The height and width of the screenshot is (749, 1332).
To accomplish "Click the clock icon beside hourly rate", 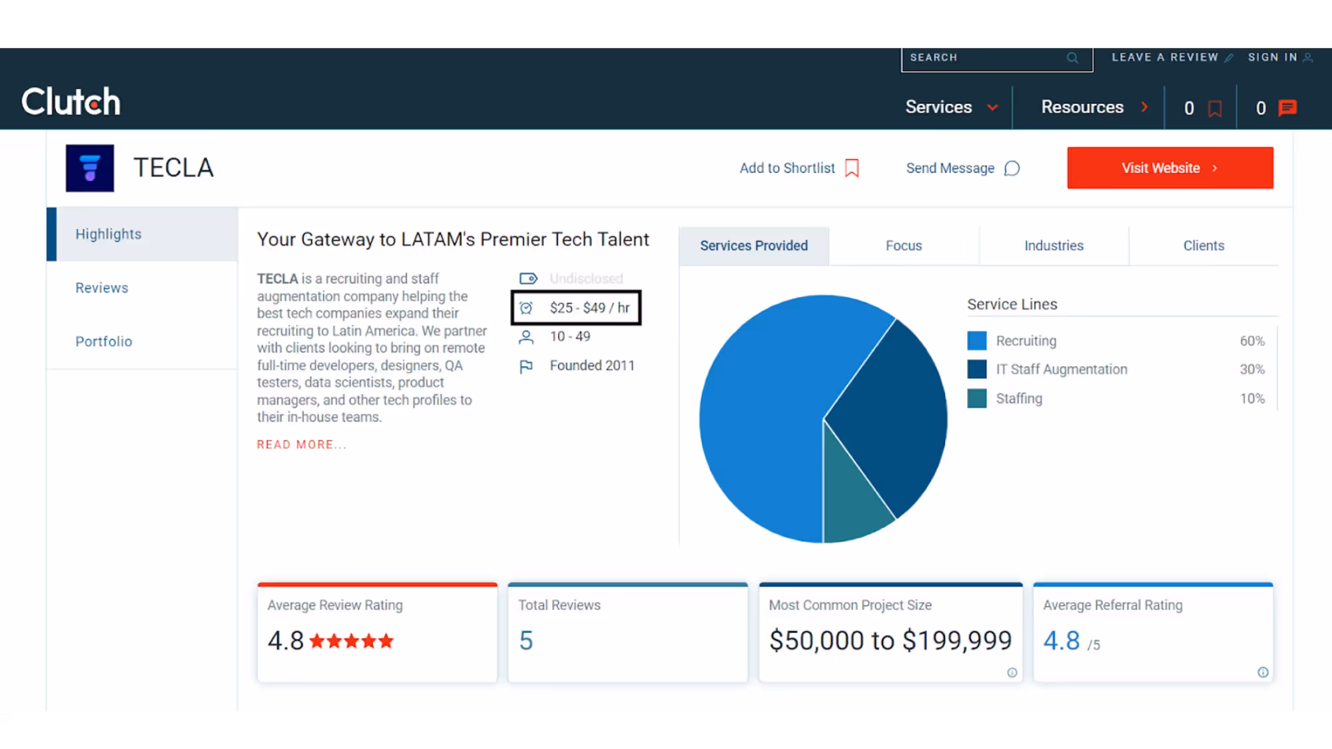I will tap(526, 308).
